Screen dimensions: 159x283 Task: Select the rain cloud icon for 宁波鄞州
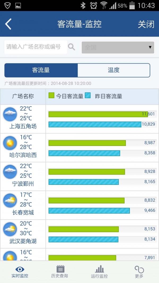click(10, 171)
